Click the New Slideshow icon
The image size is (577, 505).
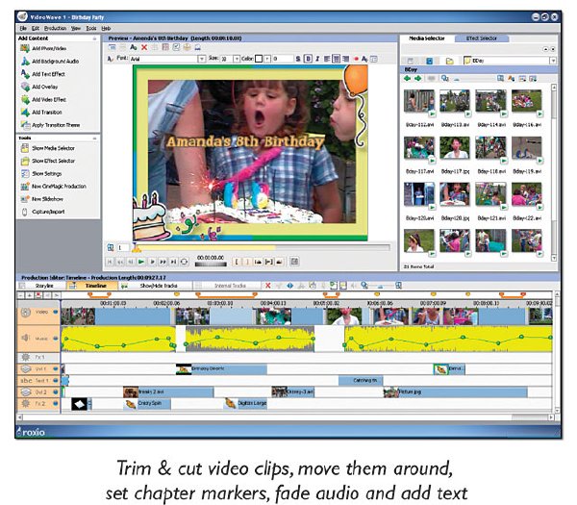coord(25,199)
